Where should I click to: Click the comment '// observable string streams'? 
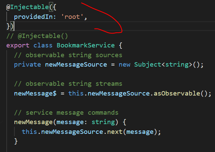point(68,84)
